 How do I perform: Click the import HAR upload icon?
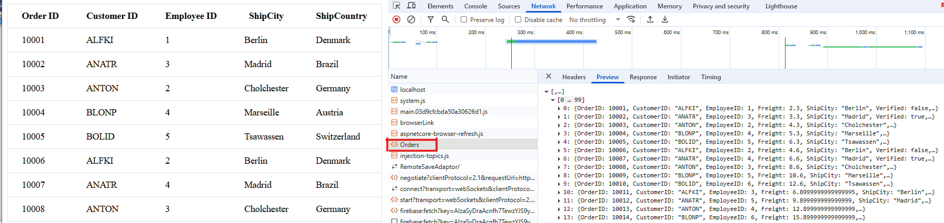pyautogui.click(x=650, y=19)
